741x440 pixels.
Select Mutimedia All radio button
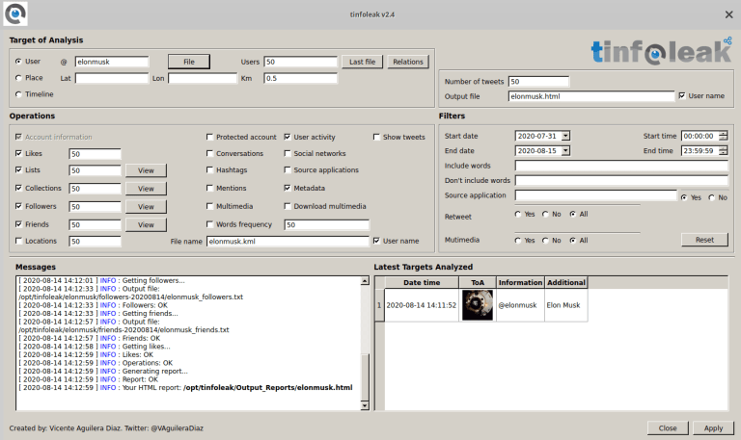[x=573, y=240]
